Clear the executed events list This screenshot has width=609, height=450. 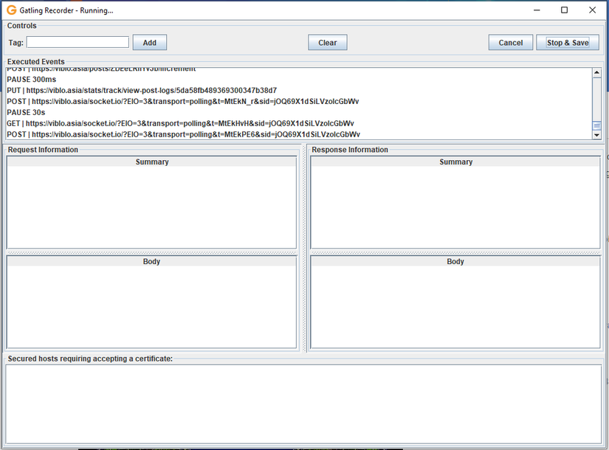pos(328,42)
